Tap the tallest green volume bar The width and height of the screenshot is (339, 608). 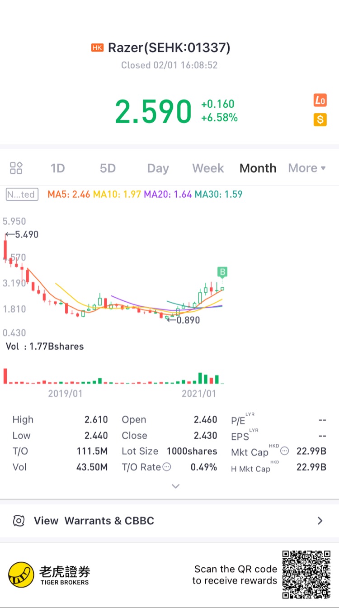click(200, 378)
